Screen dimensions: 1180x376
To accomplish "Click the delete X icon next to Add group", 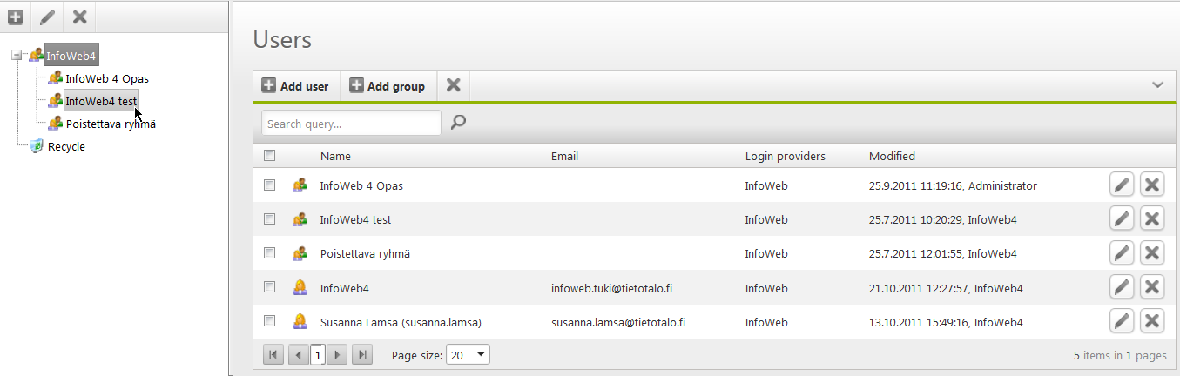I will coord(453,85).
